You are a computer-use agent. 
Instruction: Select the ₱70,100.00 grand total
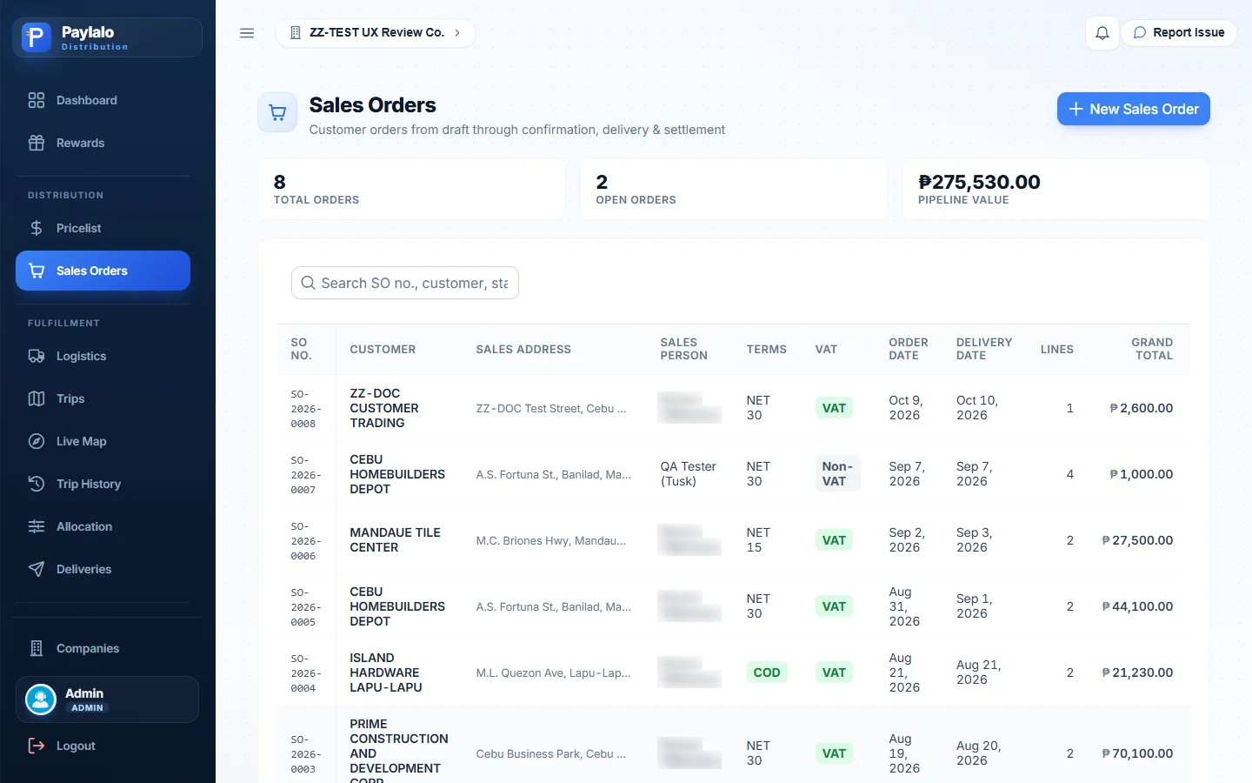coord(1137,753)
